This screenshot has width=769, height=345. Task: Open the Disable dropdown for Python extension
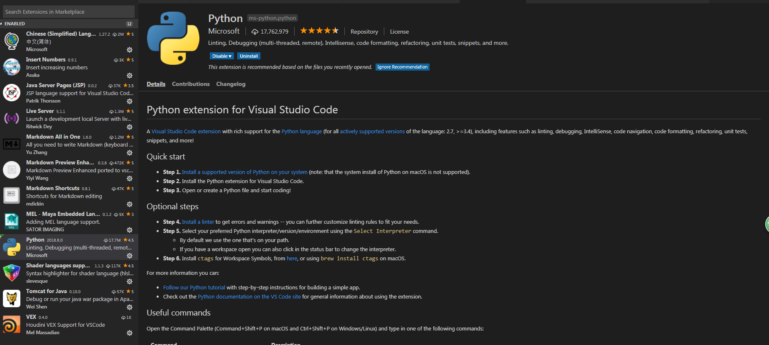click(x=222, y=56)
